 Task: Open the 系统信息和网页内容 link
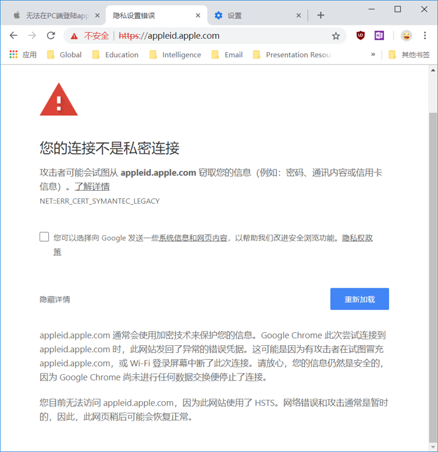(x=193, y=238)
